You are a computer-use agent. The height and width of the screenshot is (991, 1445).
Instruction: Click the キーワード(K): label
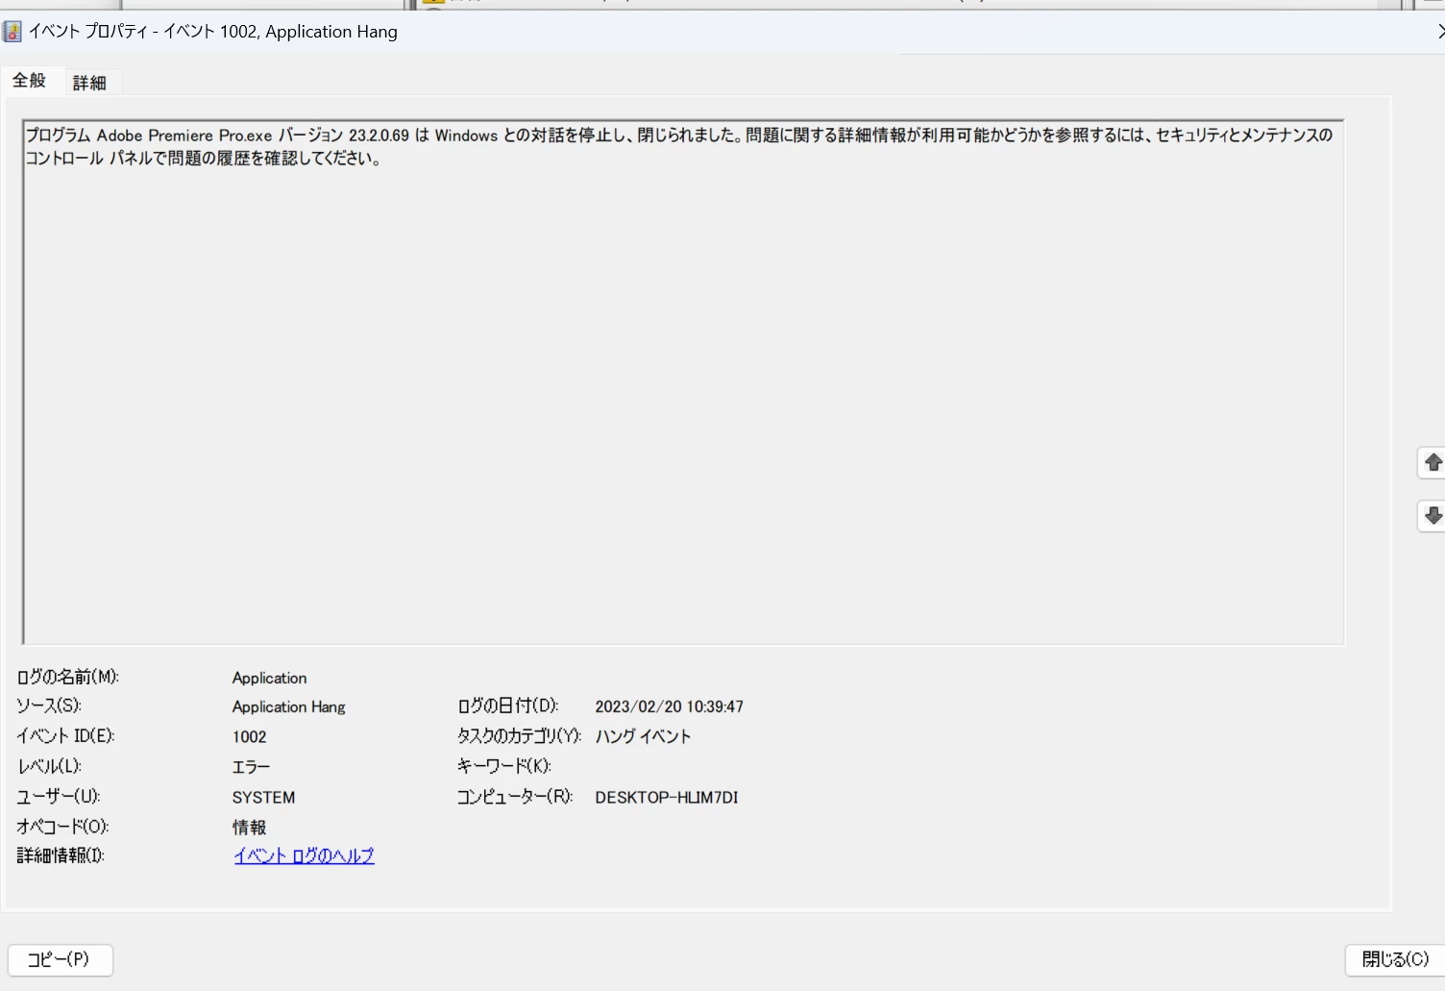click(503, 766)
